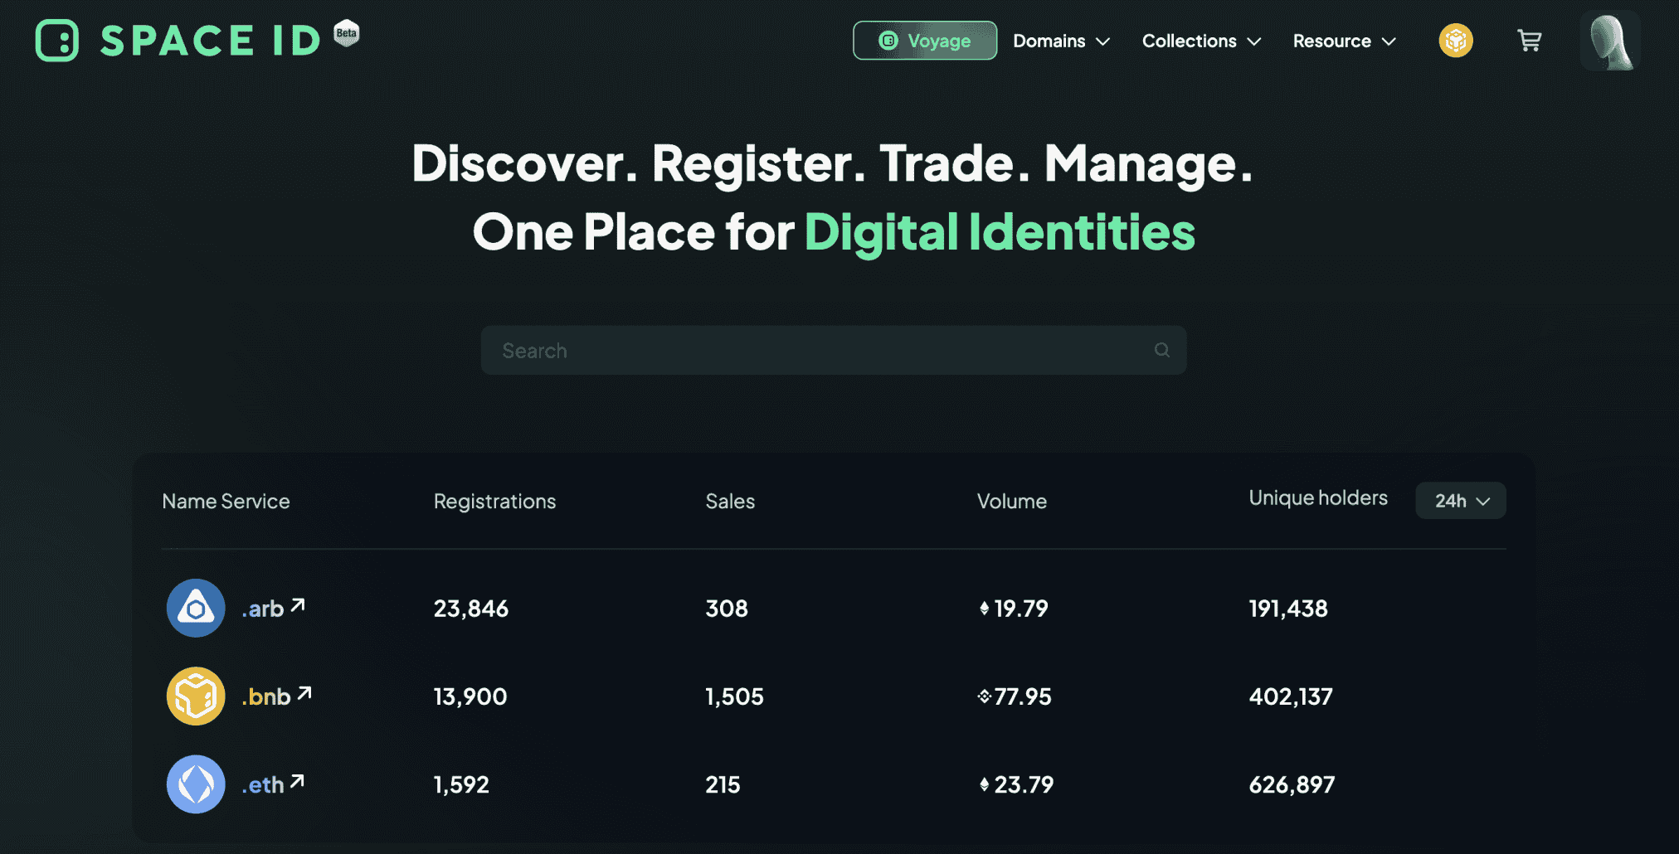Screen dimensions: 1679x854
Task: Select the 215 sales value
Action: 723,784
